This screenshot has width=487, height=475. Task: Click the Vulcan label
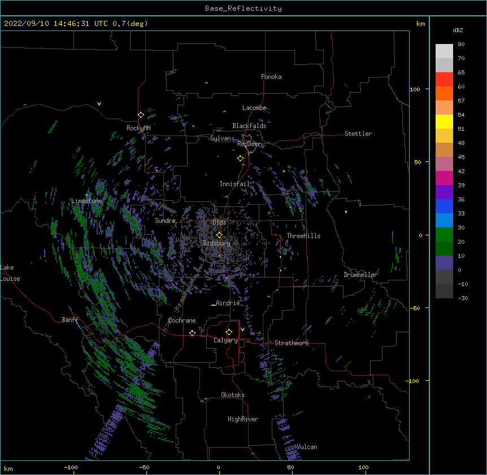click(307, 447)
